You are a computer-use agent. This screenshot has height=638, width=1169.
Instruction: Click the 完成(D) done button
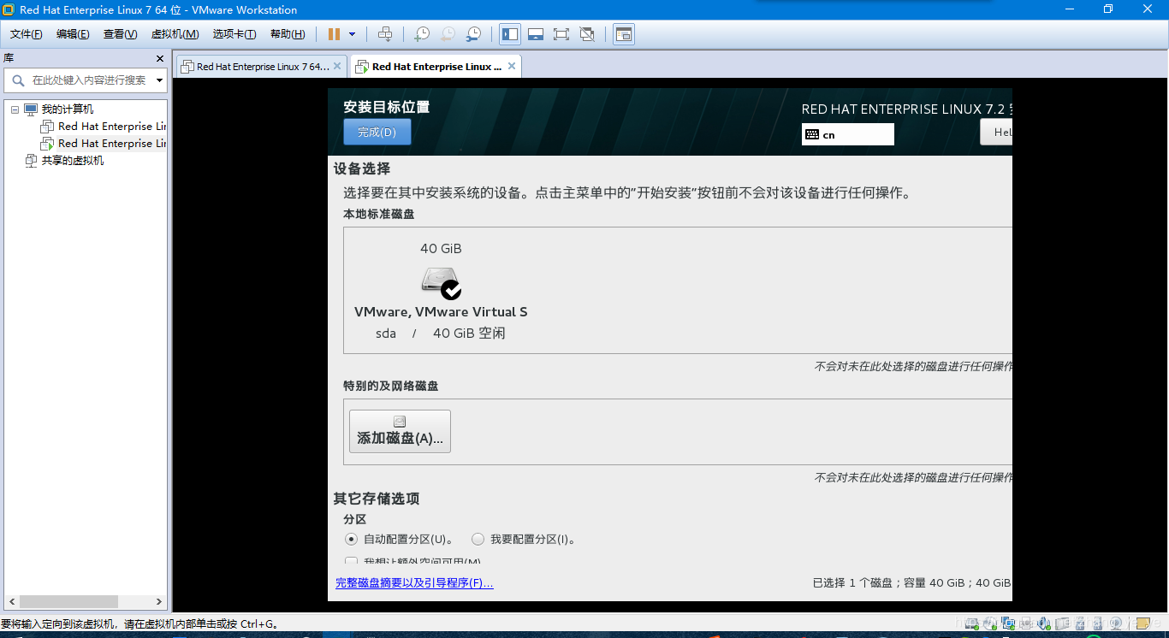377,132
